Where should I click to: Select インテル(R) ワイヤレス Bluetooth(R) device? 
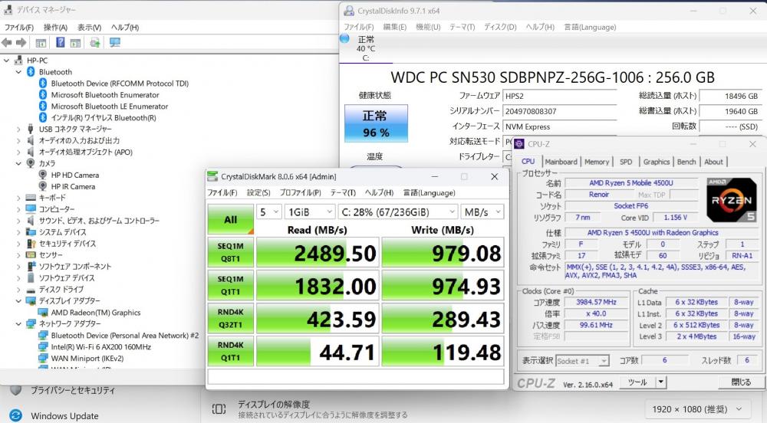[104, 118]
